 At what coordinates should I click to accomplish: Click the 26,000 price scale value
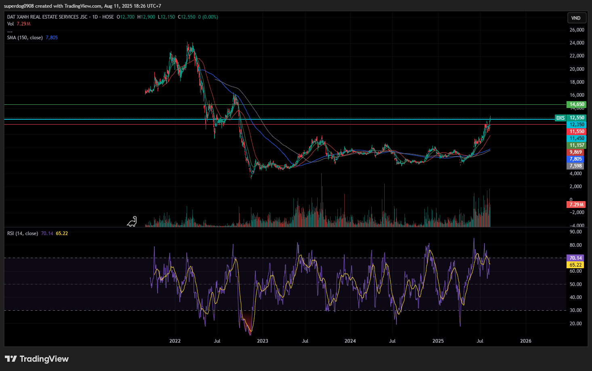(577, 30)
